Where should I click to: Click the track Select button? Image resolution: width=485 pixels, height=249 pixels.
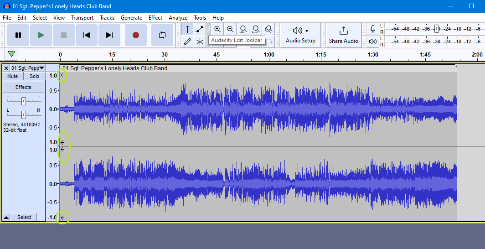tap(24, 217)
